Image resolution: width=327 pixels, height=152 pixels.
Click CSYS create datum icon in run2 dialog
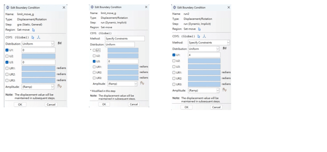pyautogui.click(x=204, y=36)
